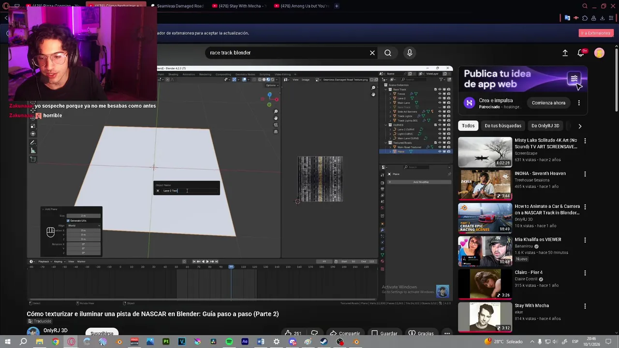Open Align World dropdown in Add Plane
Image resolution: width=619 pixels, height=348 pixels.
pos(84,226)
